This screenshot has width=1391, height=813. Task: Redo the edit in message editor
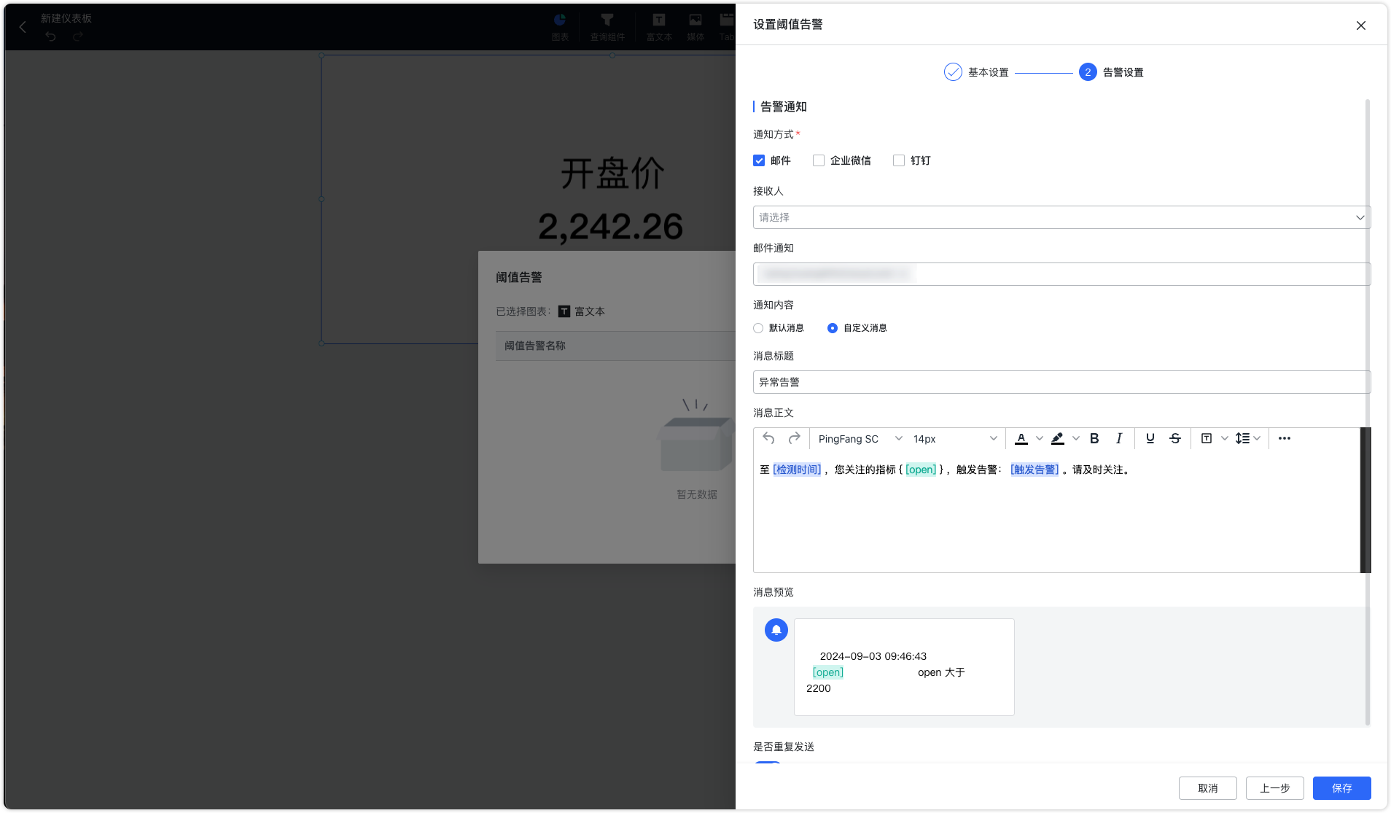tap(795, 438)
